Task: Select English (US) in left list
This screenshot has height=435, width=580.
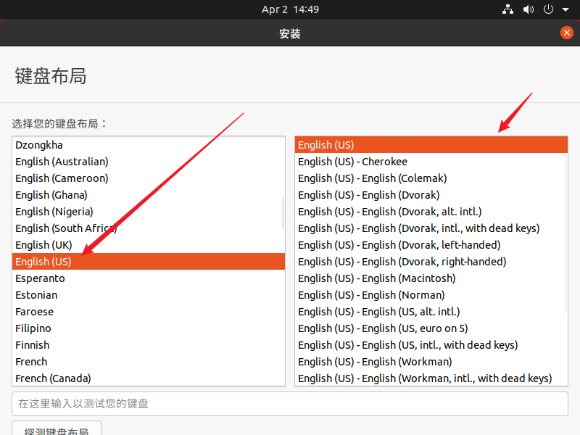Action: (x=149, y=262)
